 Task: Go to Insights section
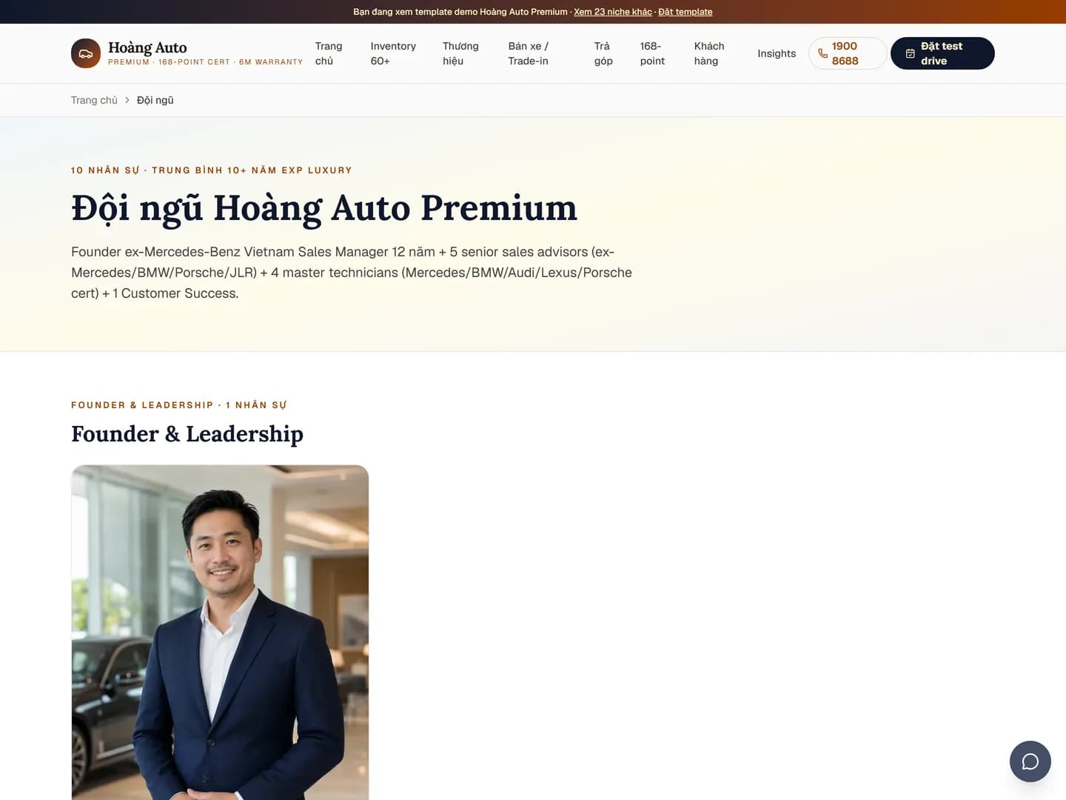[777, 53]
